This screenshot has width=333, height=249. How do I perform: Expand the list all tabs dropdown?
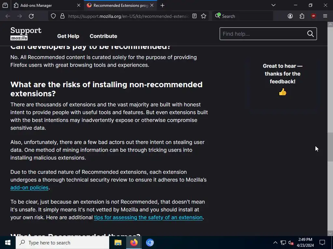click(273, 5)
